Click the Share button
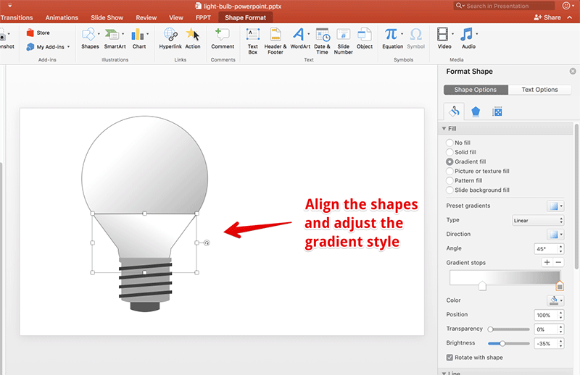 click(x=547, y=17)
